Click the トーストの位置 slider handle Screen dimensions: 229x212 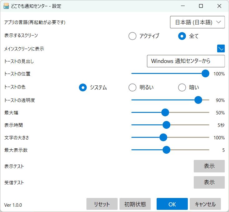[205, 73]
